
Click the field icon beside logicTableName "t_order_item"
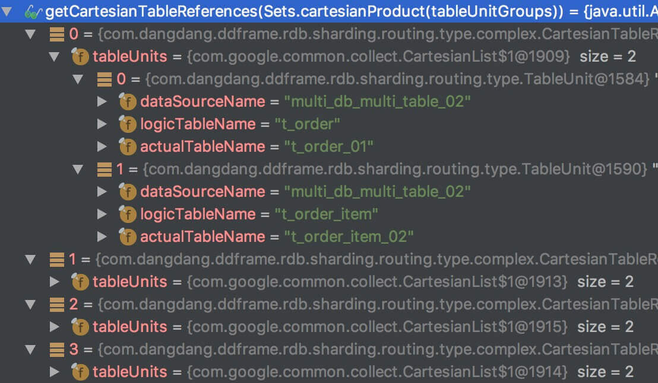[x=127, y=214]
